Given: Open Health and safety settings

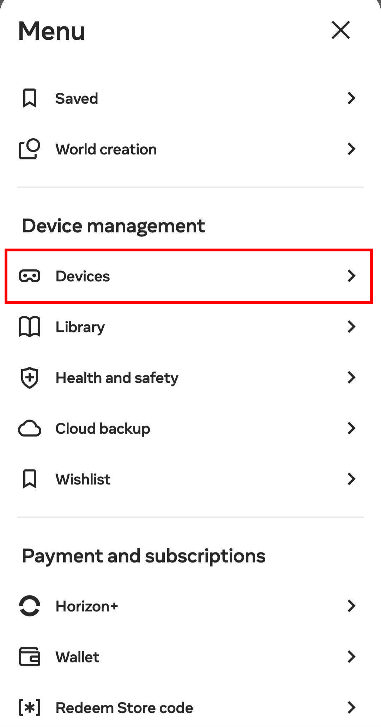Looking at the screenshot, I should tap(117, 378).
